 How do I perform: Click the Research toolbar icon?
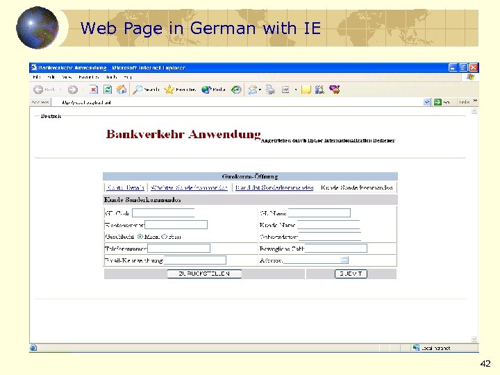pos(319,90)
